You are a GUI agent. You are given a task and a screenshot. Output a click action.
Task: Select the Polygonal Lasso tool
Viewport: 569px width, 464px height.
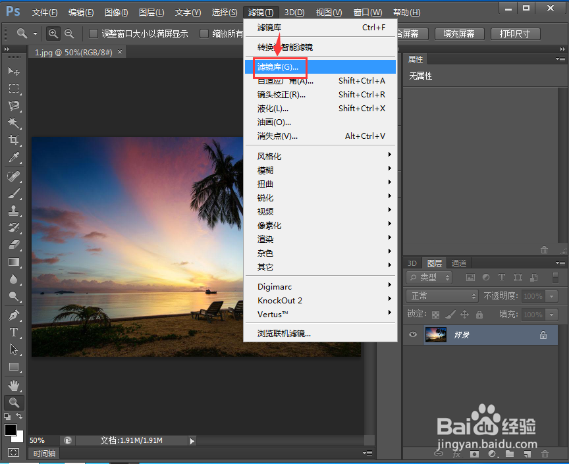tap(14, 106)
